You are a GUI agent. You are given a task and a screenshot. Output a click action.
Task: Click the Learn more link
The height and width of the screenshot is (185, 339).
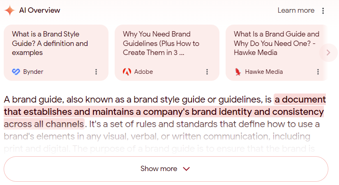point(296,10)
